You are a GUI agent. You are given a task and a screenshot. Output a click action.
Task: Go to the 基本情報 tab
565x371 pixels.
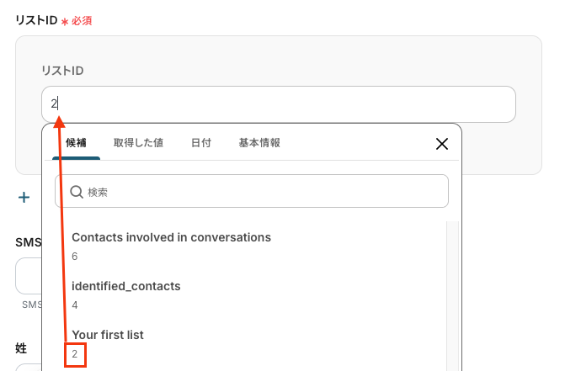tap(259, 143)
